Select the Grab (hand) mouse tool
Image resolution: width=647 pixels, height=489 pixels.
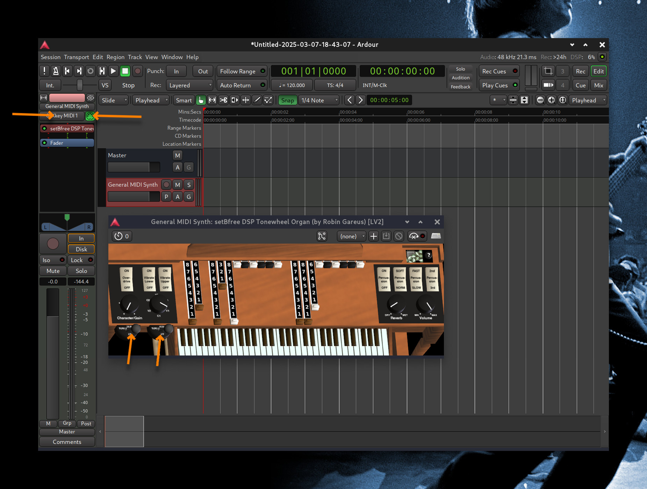tap(201, 100)
